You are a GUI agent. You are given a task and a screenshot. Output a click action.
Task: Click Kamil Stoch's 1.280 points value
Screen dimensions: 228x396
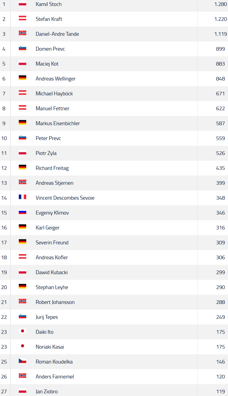(x=221, y=4)
